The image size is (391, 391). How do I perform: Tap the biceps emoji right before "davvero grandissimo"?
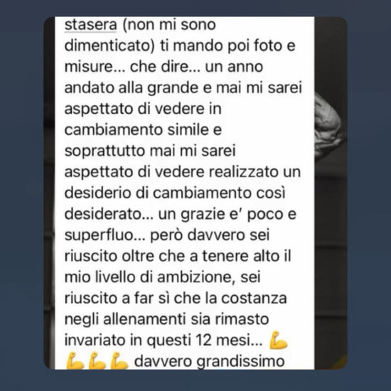[x=119, y=360]
